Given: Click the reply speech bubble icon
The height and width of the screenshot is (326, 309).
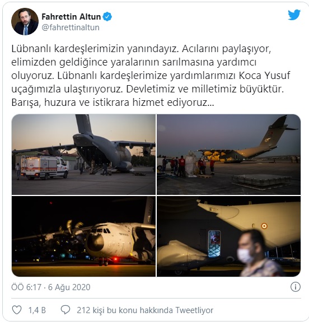Looking at the screenshot, I should pos(65,310).
